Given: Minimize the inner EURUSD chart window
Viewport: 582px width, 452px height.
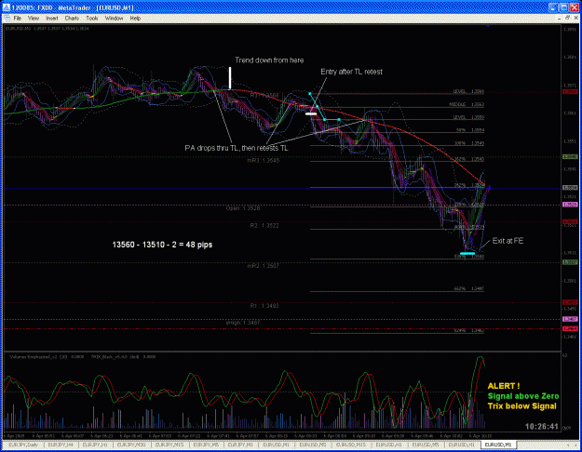Looking at the screenshot, I should [x=560, y=18].
